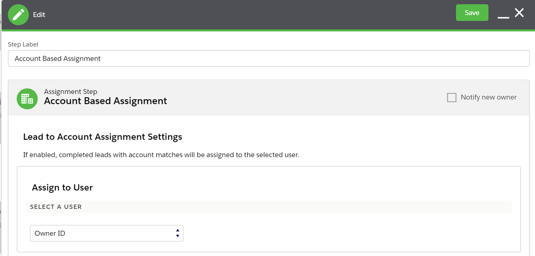Select the Assignment Step building icon

(x=27, y=98)
